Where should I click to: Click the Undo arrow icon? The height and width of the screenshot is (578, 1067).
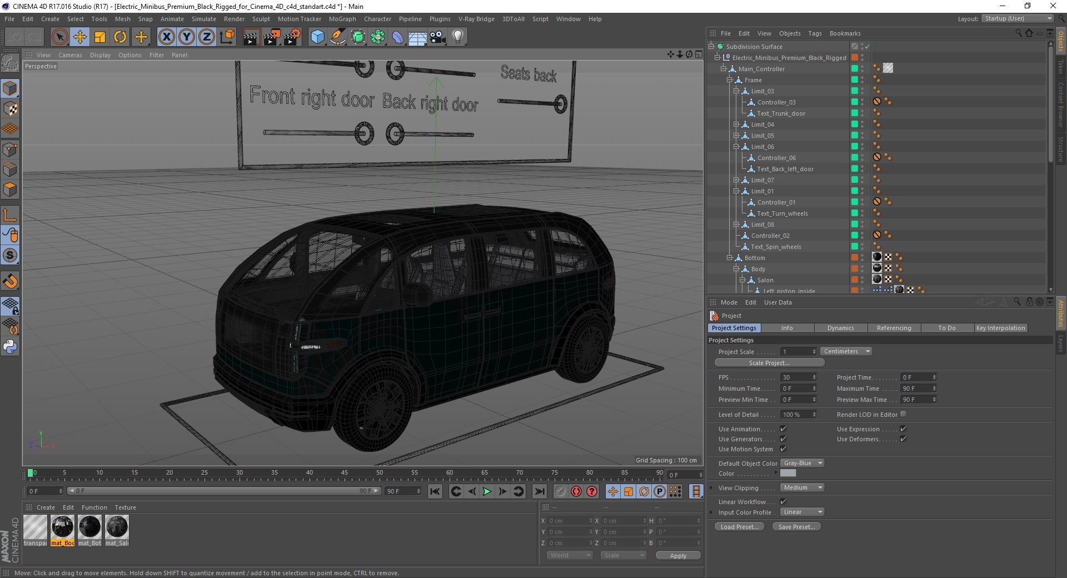coord(14,37)
